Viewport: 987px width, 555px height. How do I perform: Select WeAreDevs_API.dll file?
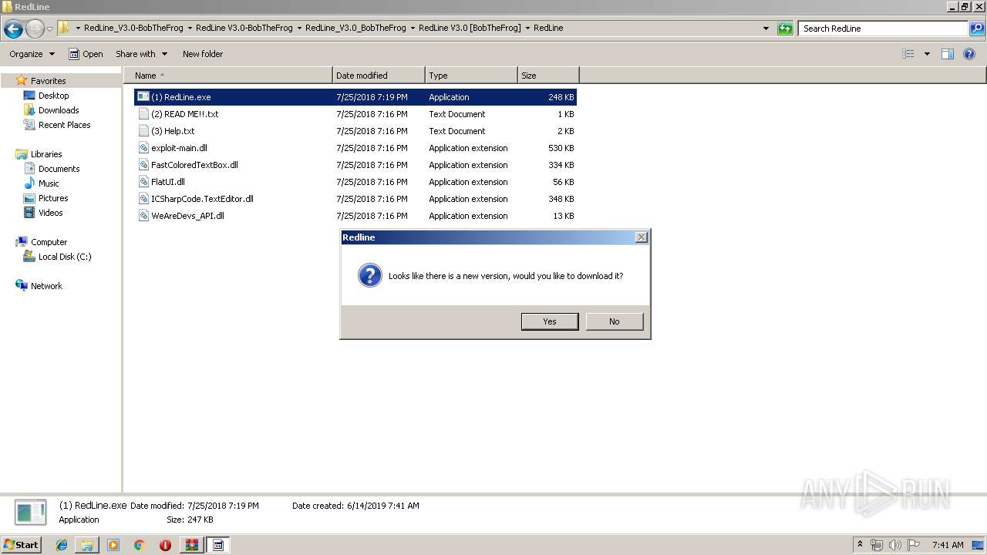[x=355, y=216]
